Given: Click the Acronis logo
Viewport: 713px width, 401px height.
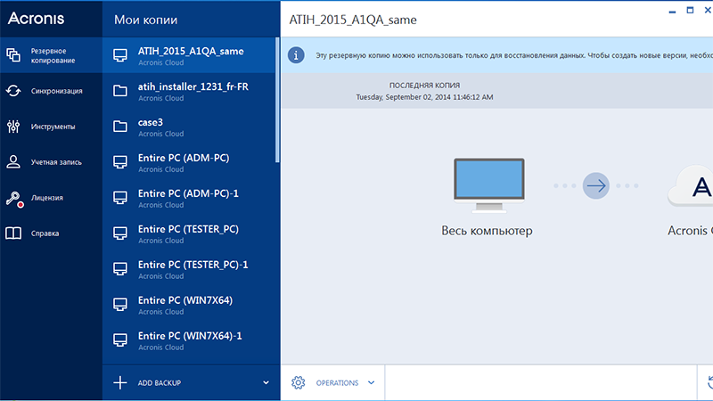Looking at the screenshot, I should tap(36, 18).
